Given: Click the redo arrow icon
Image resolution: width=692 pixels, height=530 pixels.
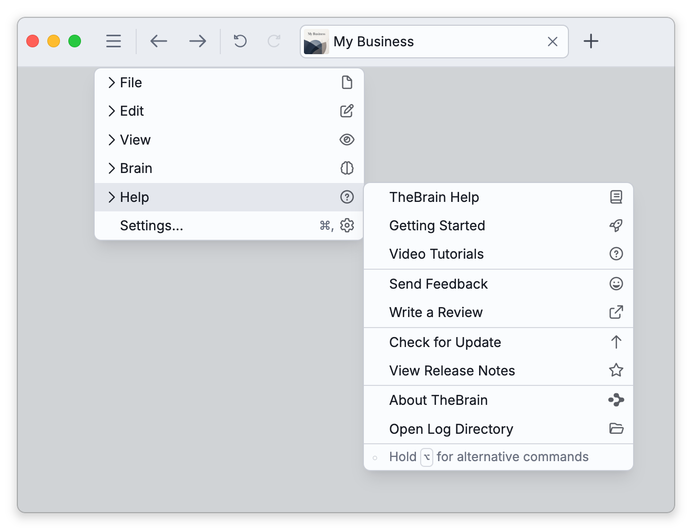Looking at the screenshot, I should (274, 41).
